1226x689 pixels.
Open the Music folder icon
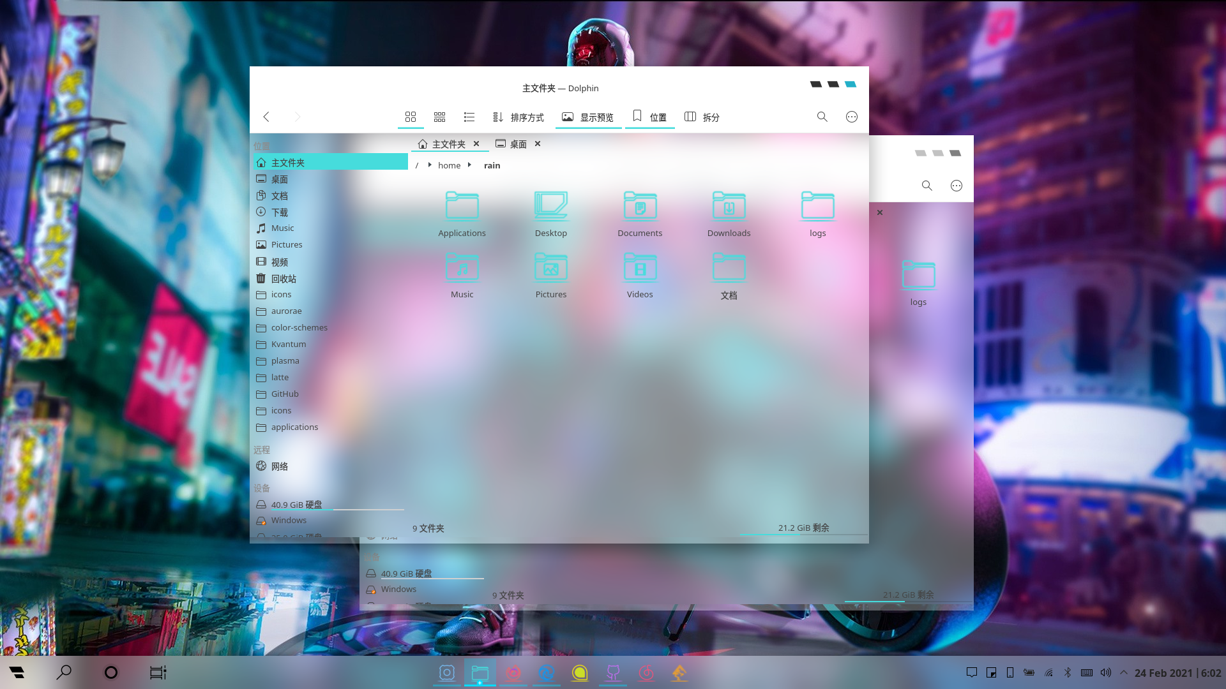coord(462,275)
